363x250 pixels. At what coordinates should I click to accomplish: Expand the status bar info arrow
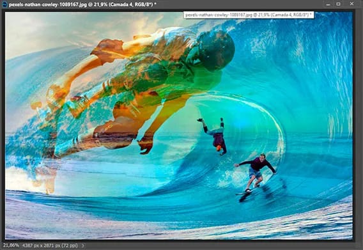(83, 246)
